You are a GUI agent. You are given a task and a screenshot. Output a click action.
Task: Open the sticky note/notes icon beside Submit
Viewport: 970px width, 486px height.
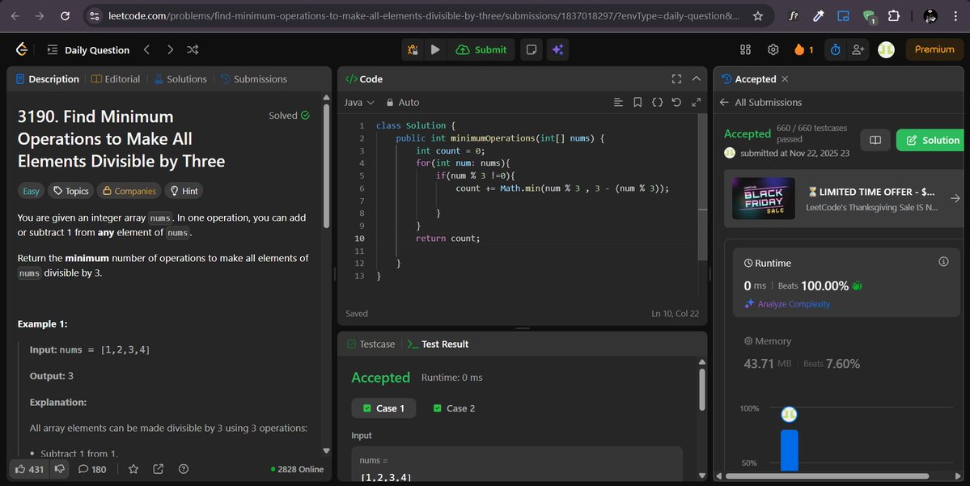pyautogui.click(x=531, y=49)
